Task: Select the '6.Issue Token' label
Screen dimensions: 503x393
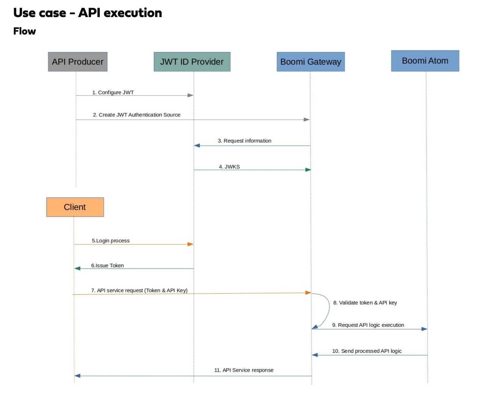Action: pos(107,266)
